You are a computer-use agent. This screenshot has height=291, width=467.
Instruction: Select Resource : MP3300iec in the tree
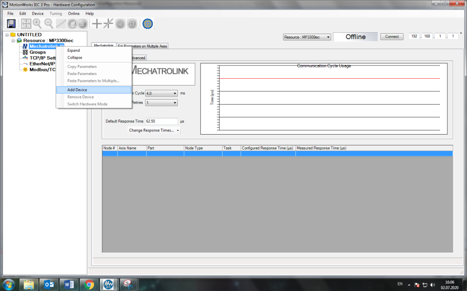click(48, 40)
